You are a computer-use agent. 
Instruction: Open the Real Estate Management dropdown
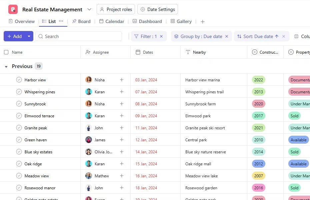(89, 9)
